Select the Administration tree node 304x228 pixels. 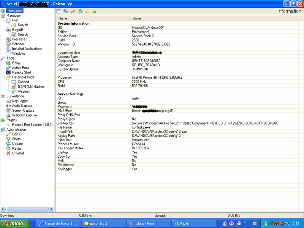pos(16,130)
